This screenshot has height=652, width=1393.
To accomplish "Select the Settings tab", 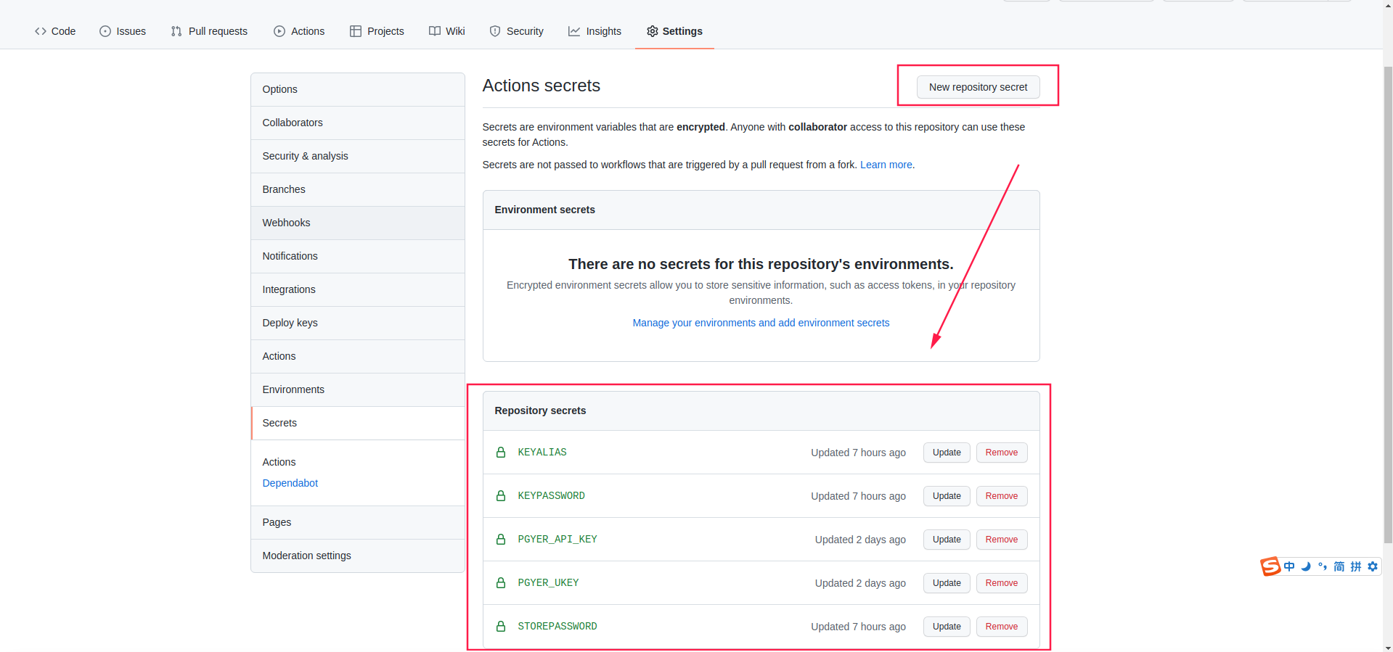I will [x=674, y=31].
